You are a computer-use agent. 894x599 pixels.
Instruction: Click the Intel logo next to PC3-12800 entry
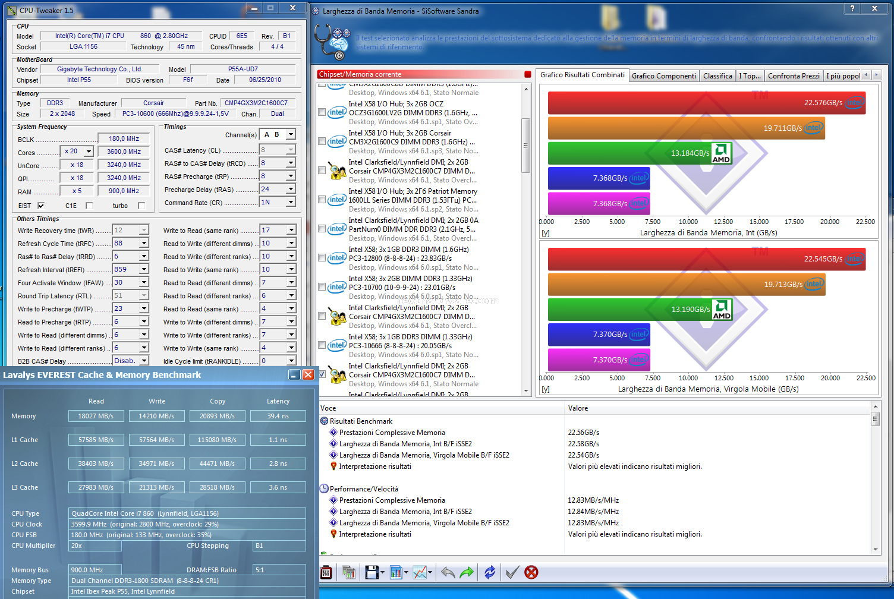337,258
